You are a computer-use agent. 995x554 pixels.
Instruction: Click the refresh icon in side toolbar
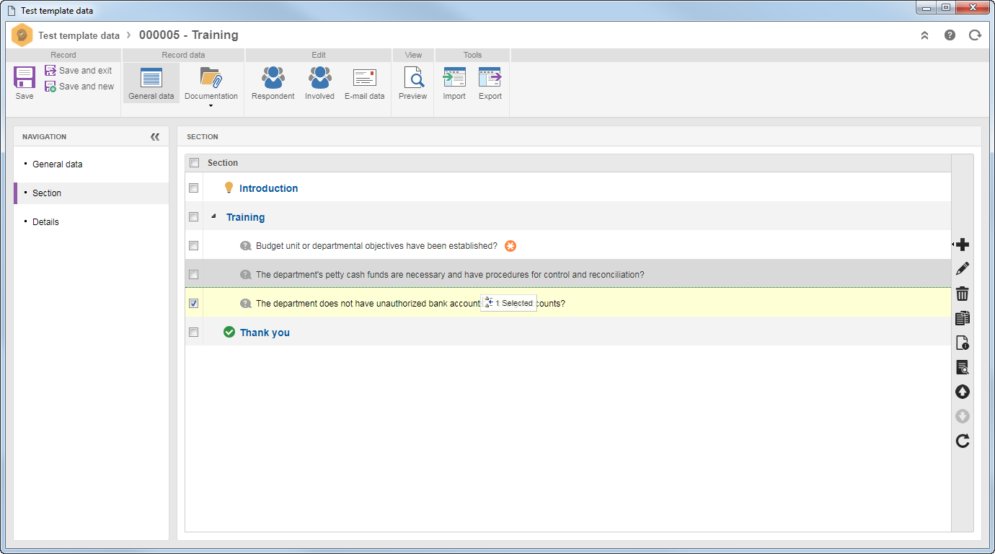click(962, 441)
